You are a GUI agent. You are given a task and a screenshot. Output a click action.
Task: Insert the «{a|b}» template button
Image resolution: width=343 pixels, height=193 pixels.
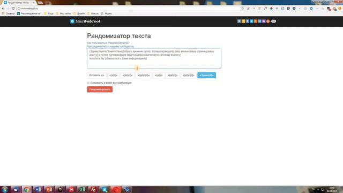[113, 75]
